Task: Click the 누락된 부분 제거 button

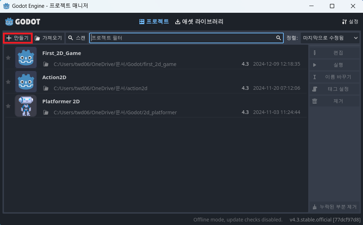Action: (x=335, y=207)
